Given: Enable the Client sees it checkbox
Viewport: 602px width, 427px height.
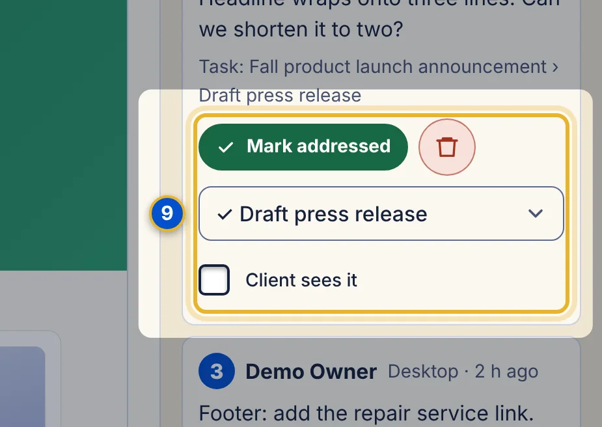Looking at the screenshot, I should click(214, 279).
